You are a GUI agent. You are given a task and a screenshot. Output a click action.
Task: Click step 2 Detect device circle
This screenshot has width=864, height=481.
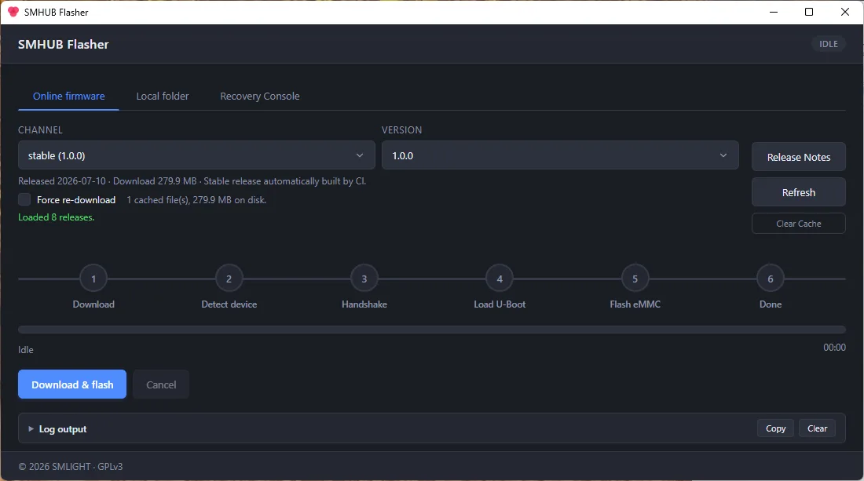pyautogui.click(x=229, y=279)
